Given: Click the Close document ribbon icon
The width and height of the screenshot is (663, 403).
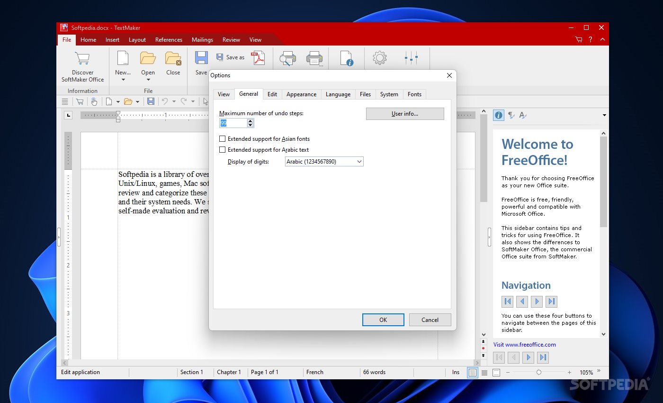Looking at the screenshot, I should 173,58.
